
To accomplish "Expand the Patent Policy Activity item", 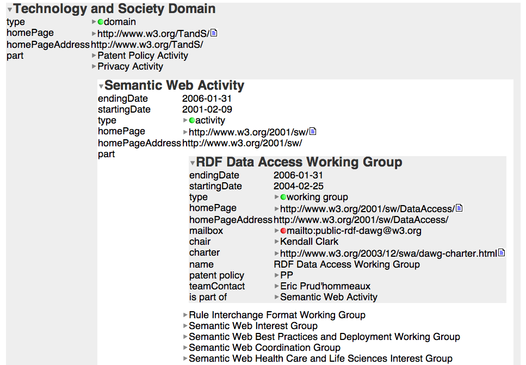I will tap(94, 55).
